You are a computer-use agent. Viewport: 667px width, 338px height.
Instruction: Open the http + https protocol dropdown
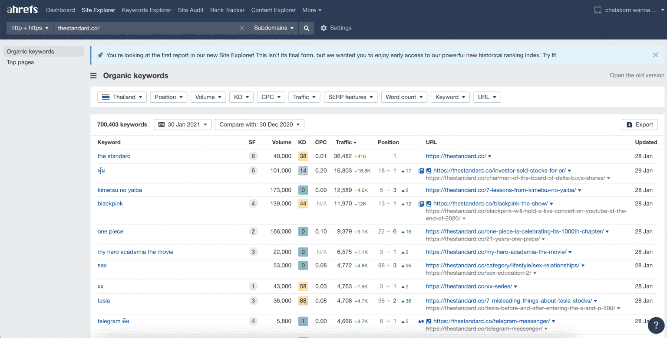[30, 28]
